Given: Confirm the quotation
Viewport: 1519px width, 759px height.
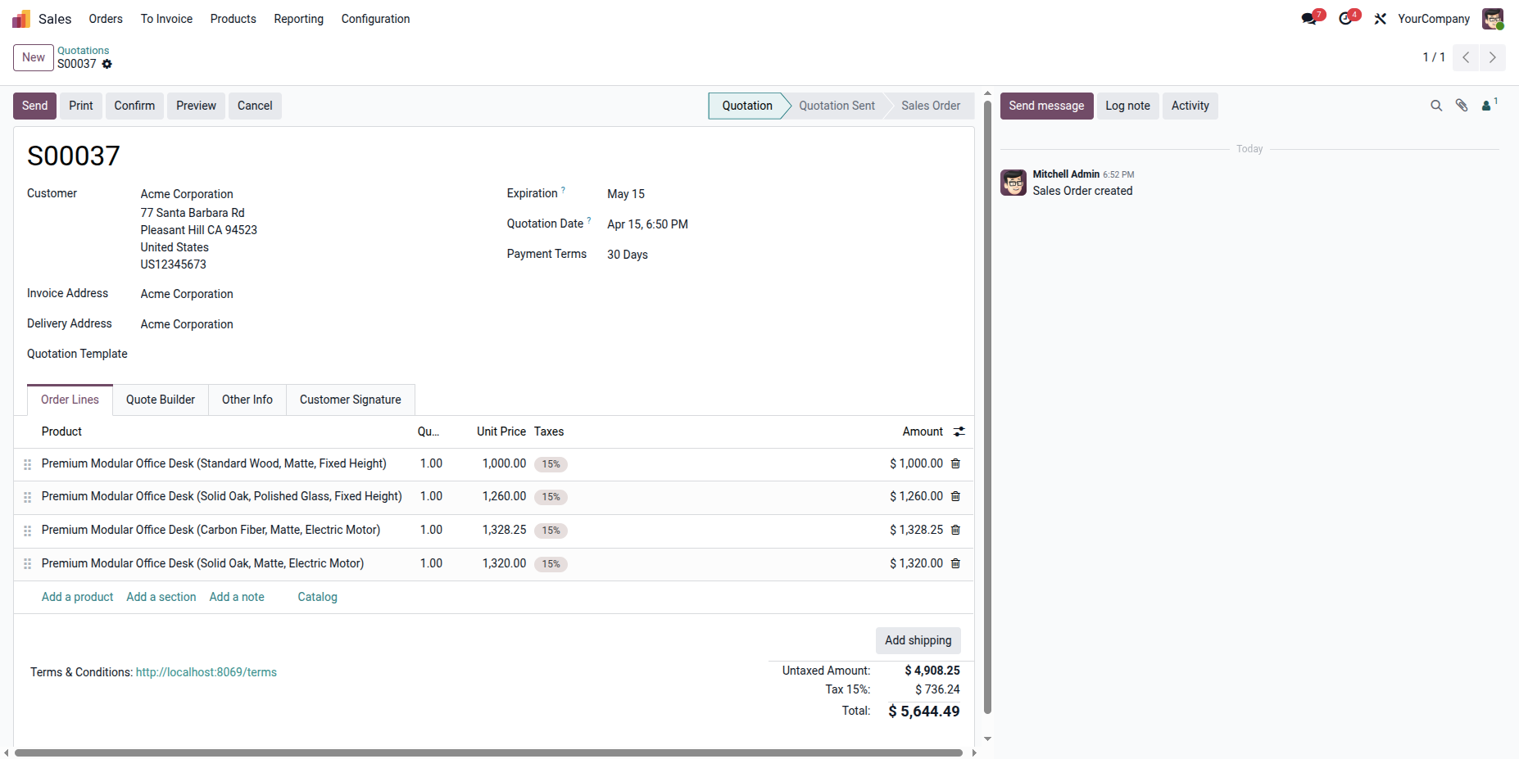Looking at the screenshot, I should click(x=134, y=106).
